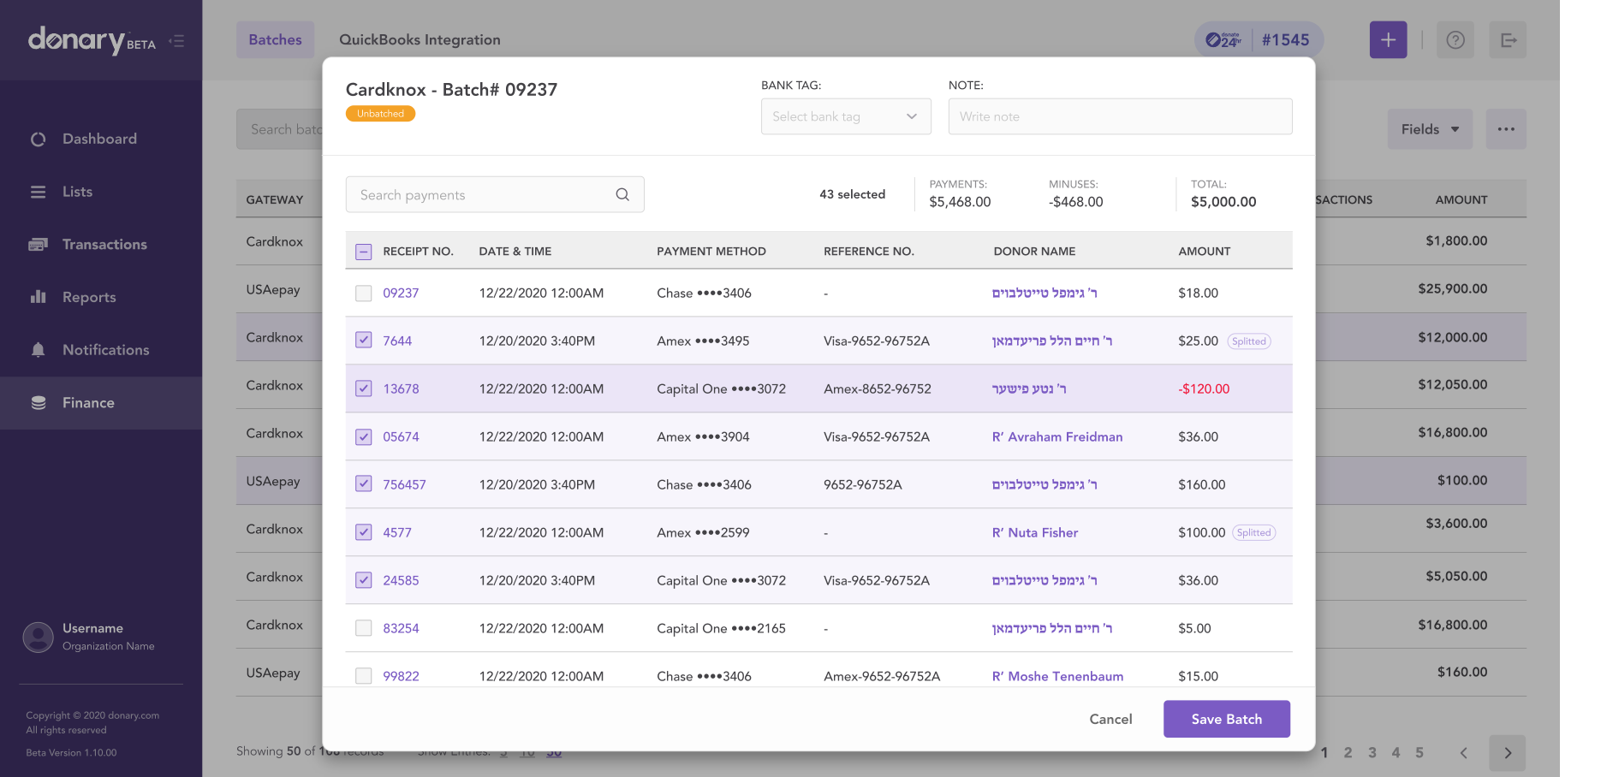Click the Reference No. column header
Image resolution: width=1601 pixels, height=777 pixels.
[869, 252]
